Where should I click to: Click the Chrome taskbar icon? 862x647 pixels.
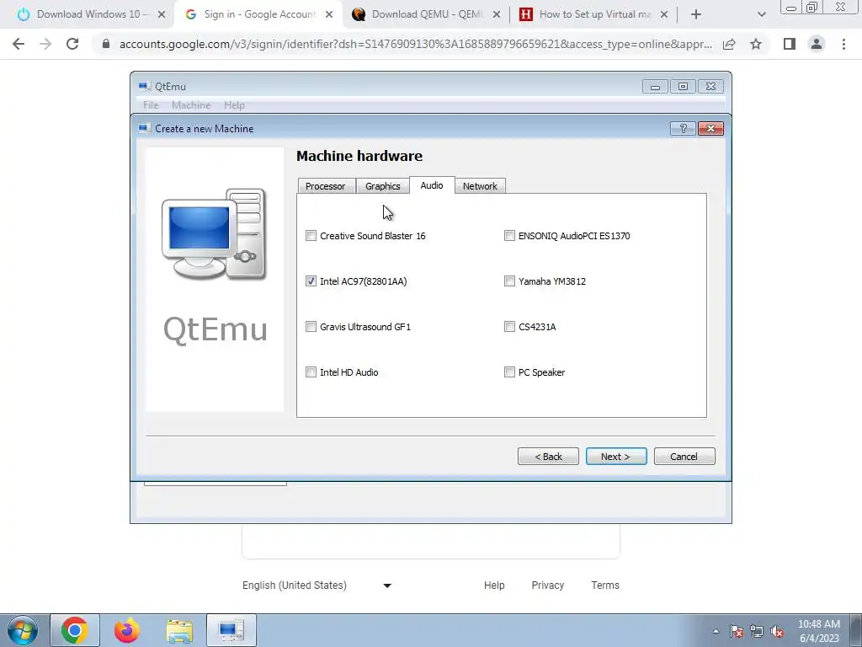(75, 630)
